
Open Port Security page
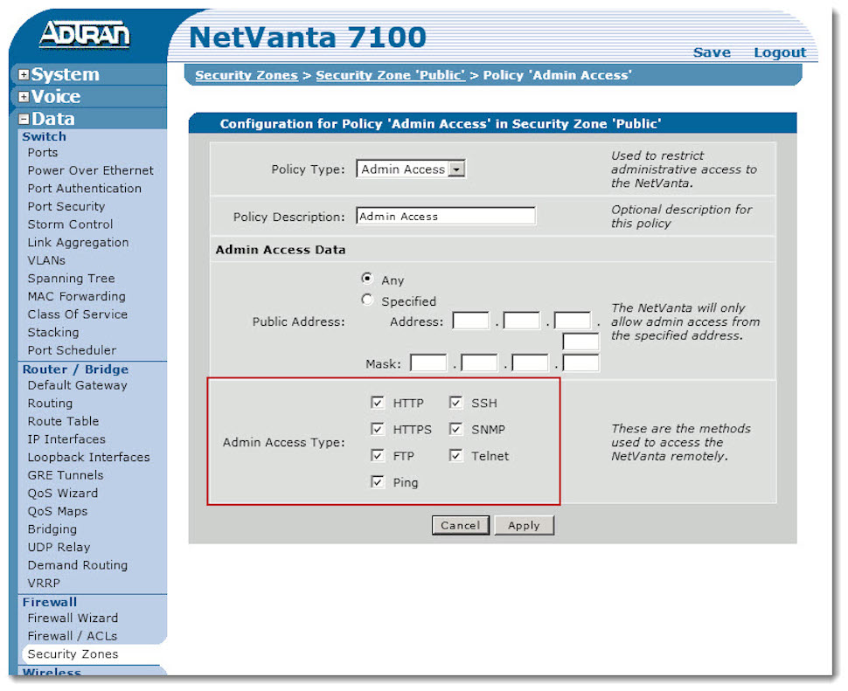(66, 206)
